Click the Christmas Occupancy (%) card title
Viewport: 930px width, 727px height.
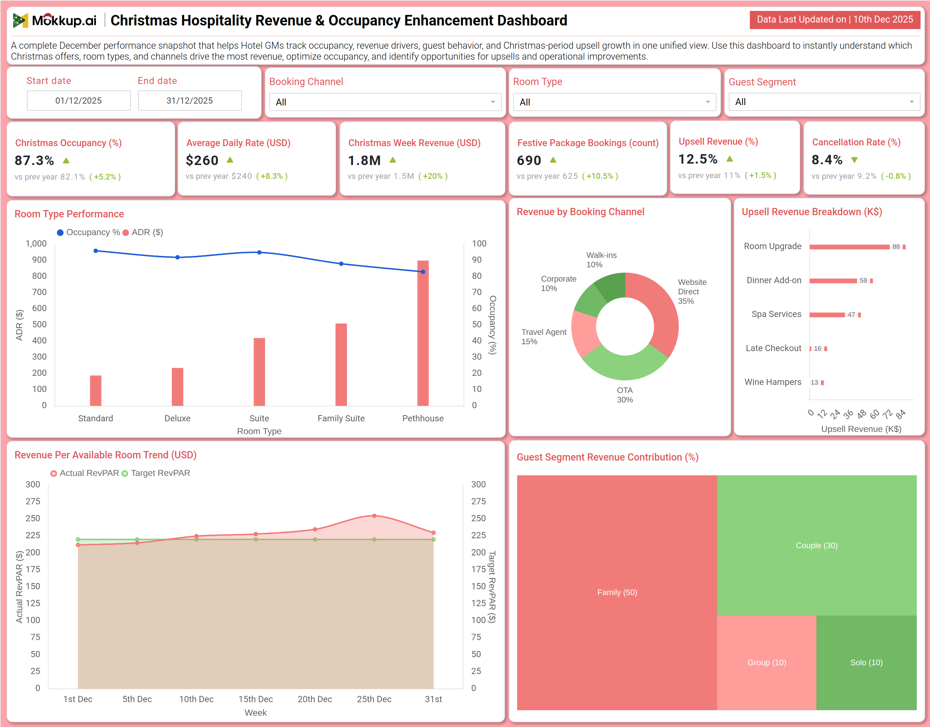pyautogui.click(x=69, y=143)
